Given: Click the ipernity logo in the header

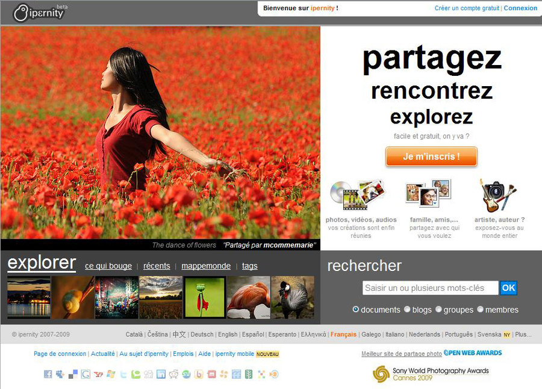Looking at the screenshot, I should click(39, 12).
